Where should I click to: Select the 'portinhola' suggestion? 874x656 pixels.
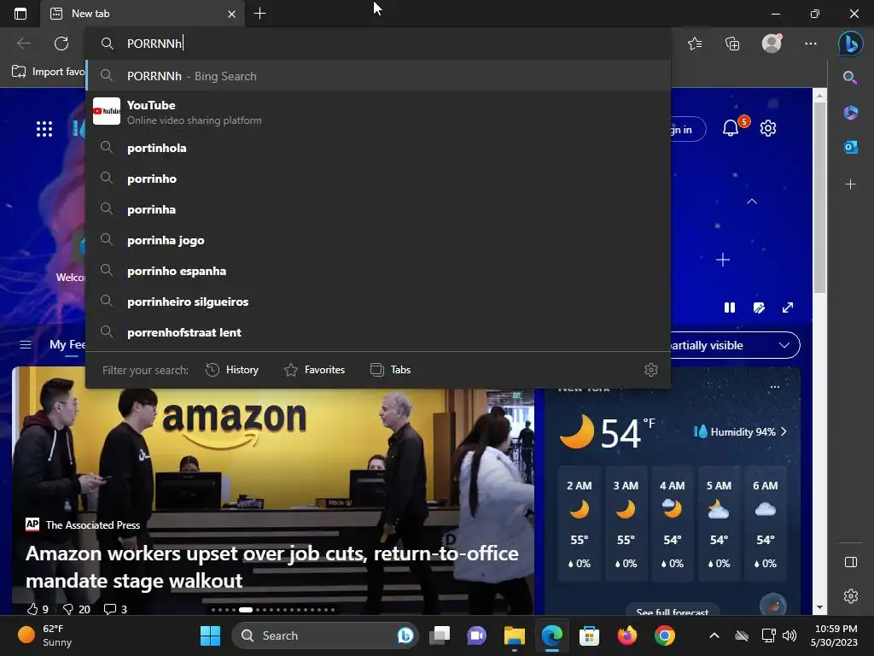click(x=378, y=148)
